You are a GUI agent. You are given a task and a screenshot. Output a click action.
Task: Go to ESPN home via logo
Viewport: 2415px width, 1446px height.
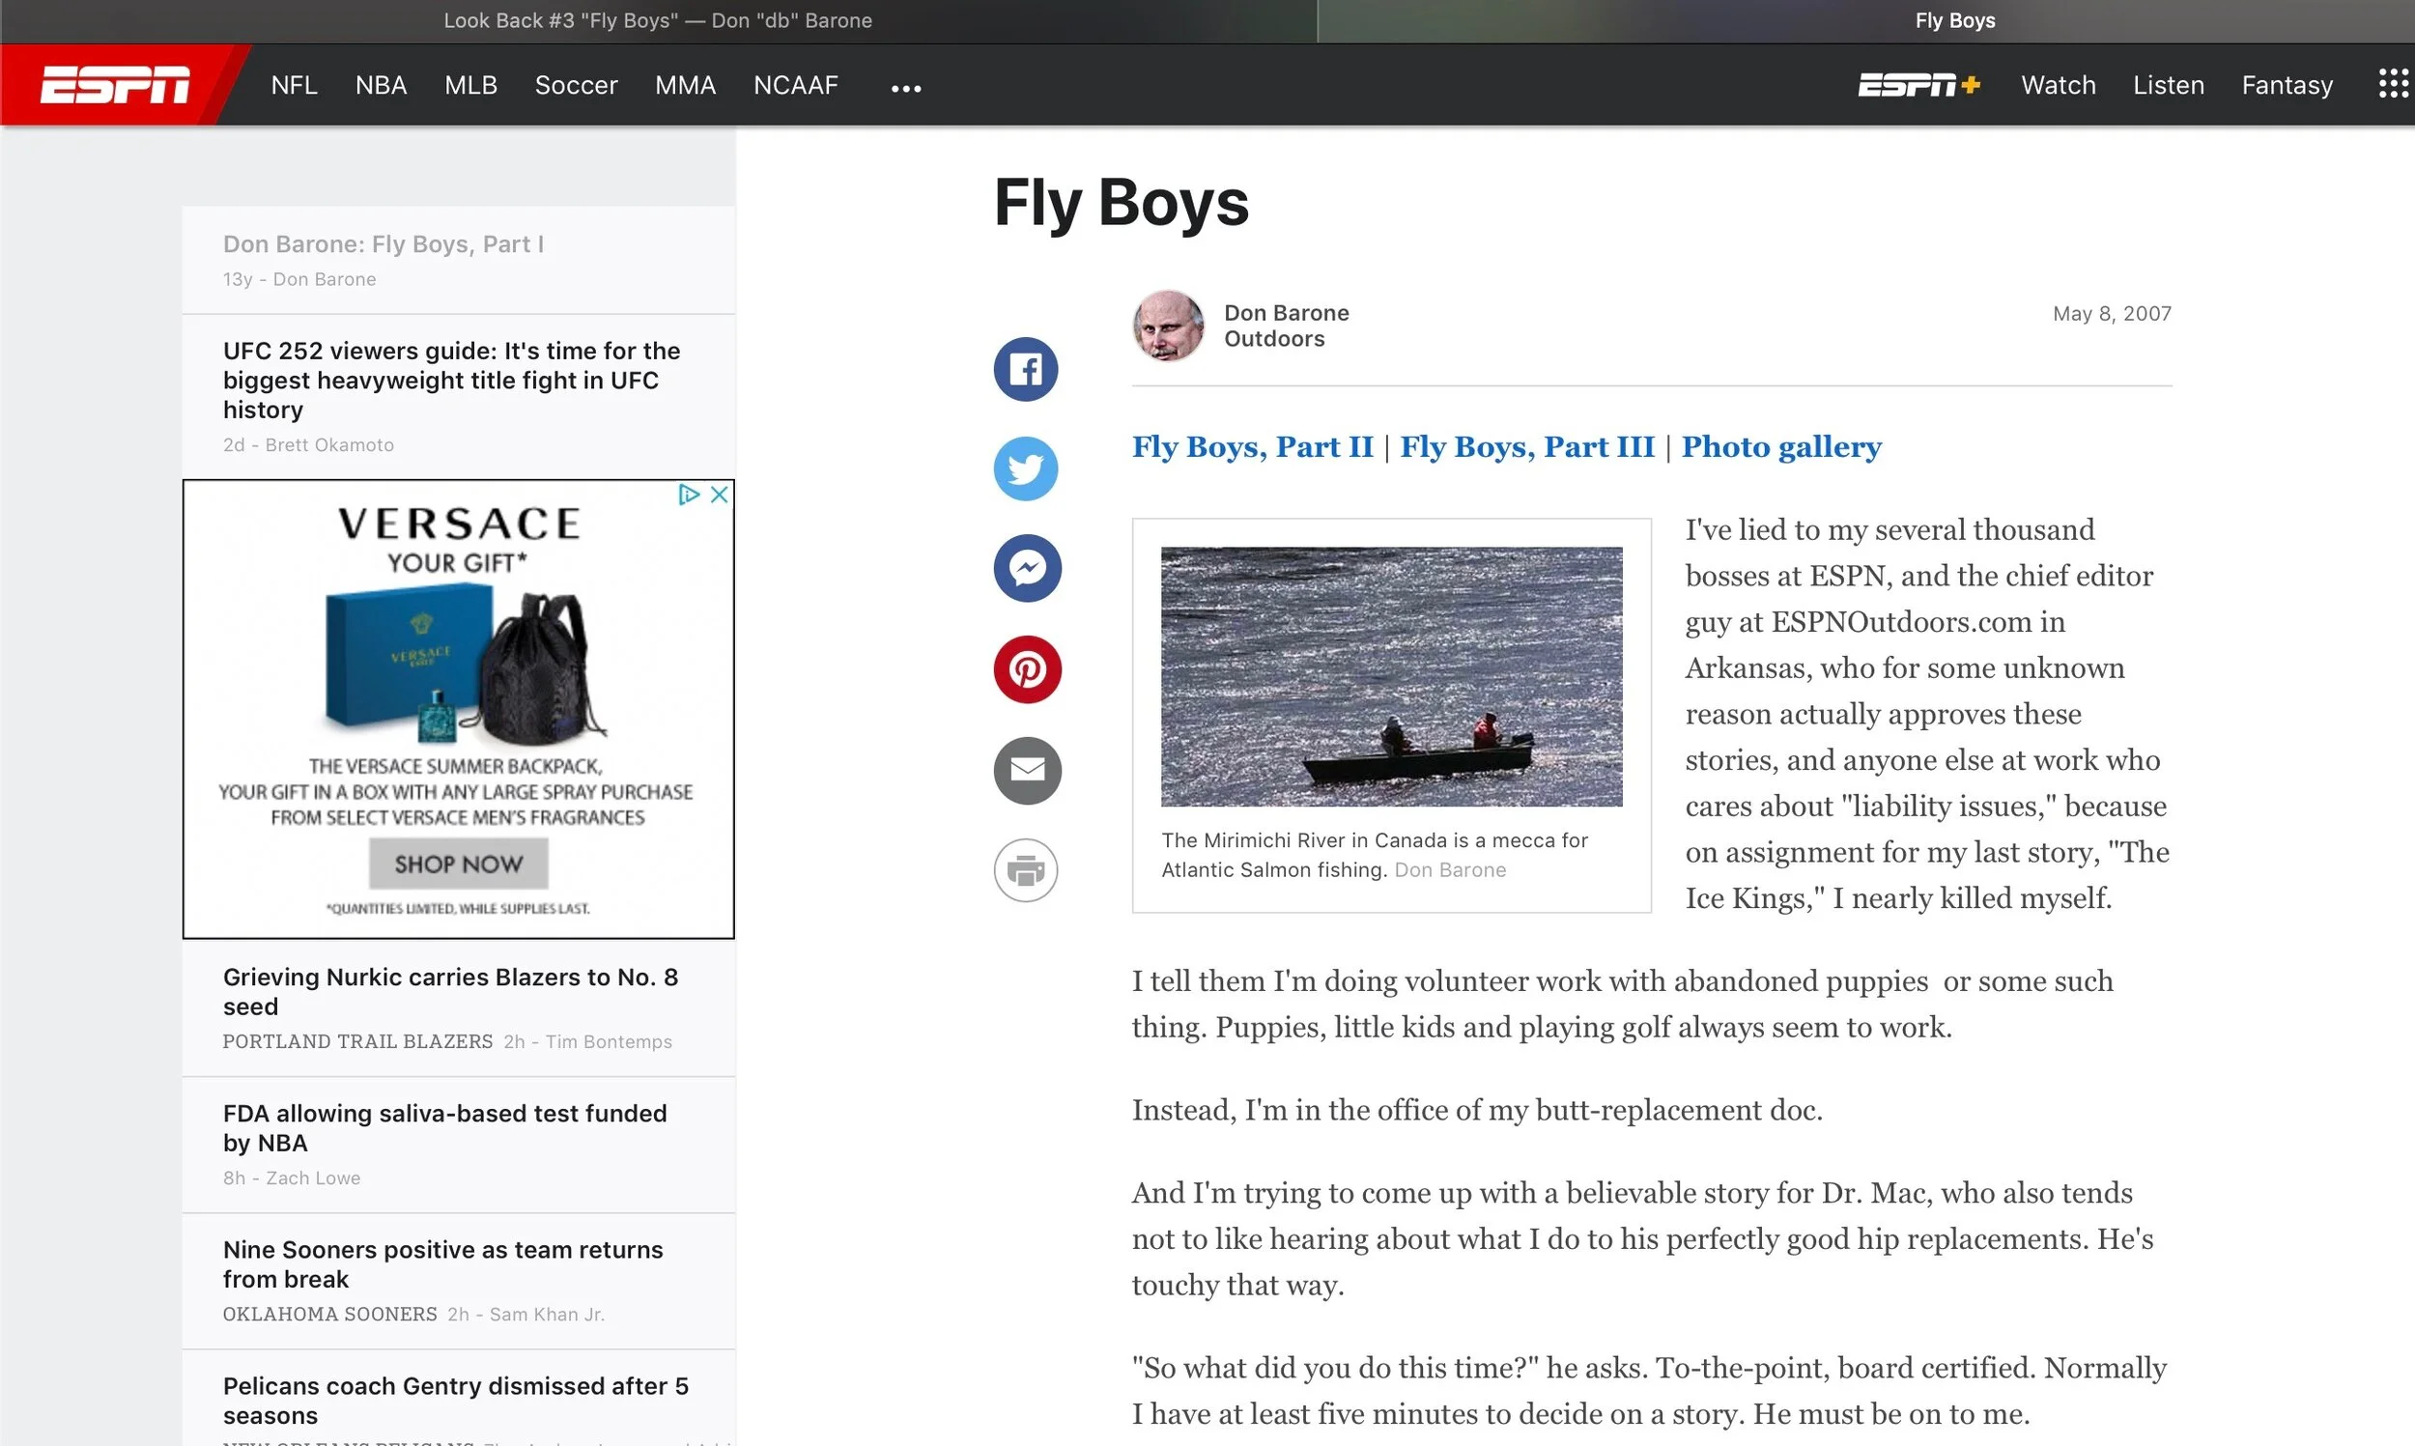[x=115, y=85]
